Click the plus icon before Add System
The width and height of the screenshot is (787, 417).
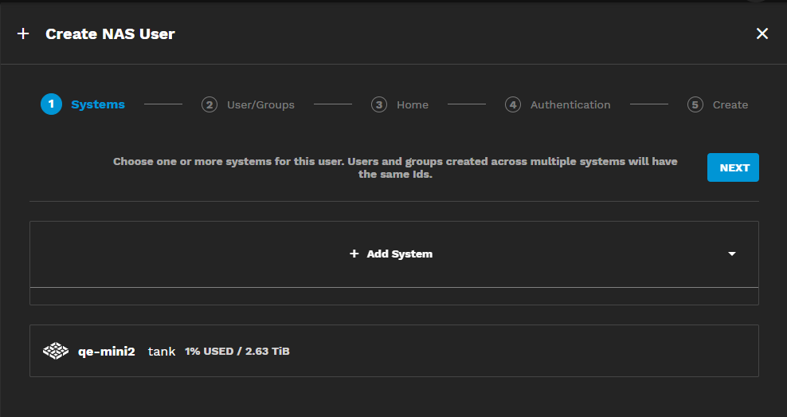coord(354,254)
